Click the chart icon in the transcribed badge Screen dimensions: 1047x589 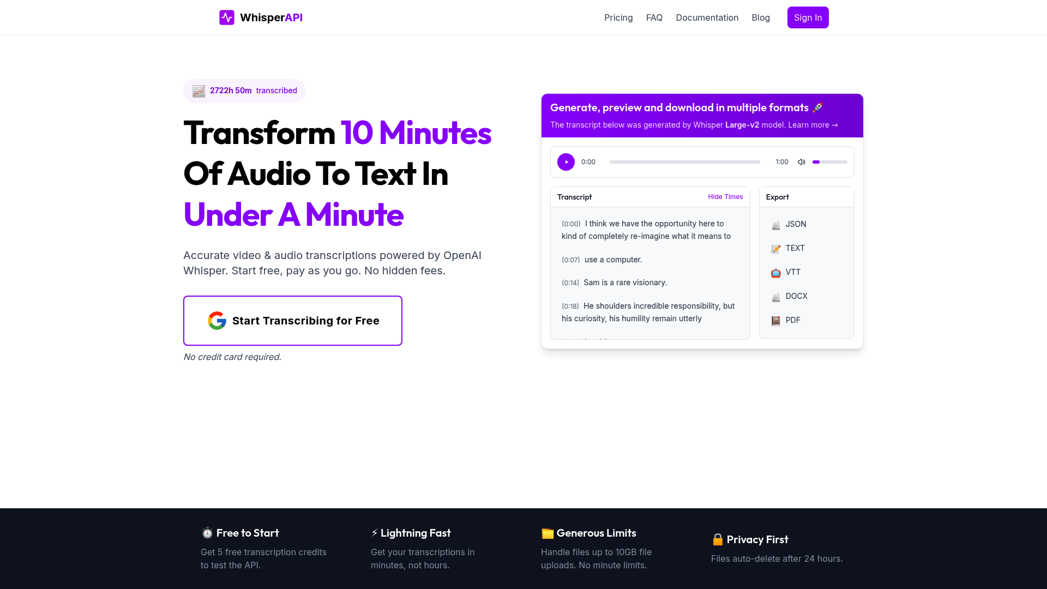click(x=199, y=91)
